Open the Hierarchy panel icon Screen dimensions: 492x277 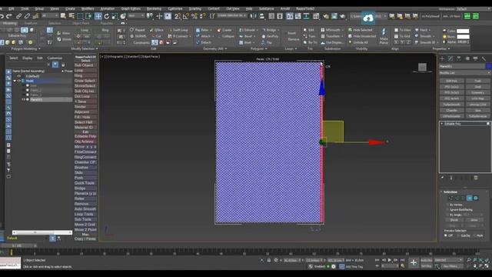pyautogui.click(x=459, y=58)
